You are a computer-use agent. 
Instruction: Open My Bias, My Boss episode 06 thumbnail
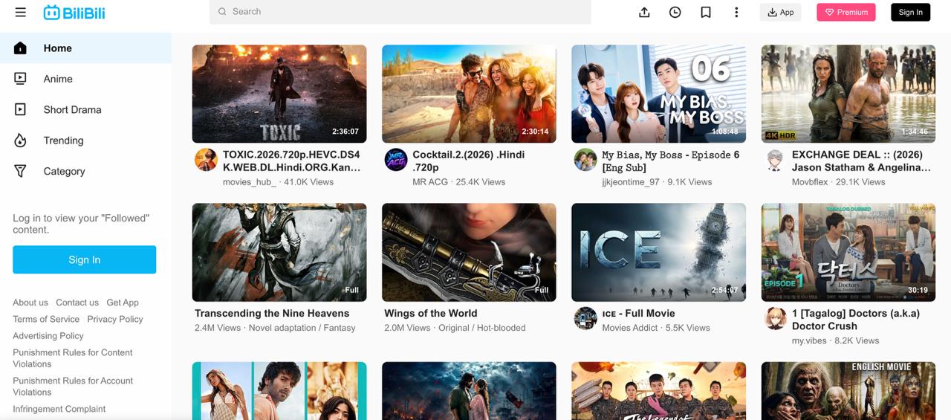coord(658,94)
